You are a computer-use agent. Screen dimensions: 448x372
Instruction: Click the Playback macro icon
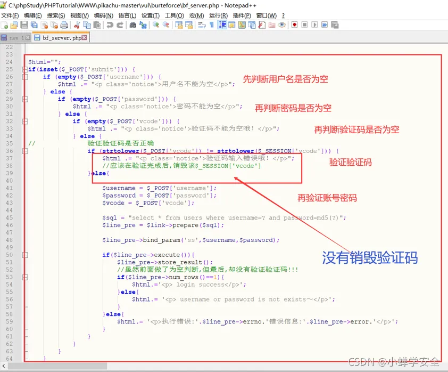coord(314,25)
